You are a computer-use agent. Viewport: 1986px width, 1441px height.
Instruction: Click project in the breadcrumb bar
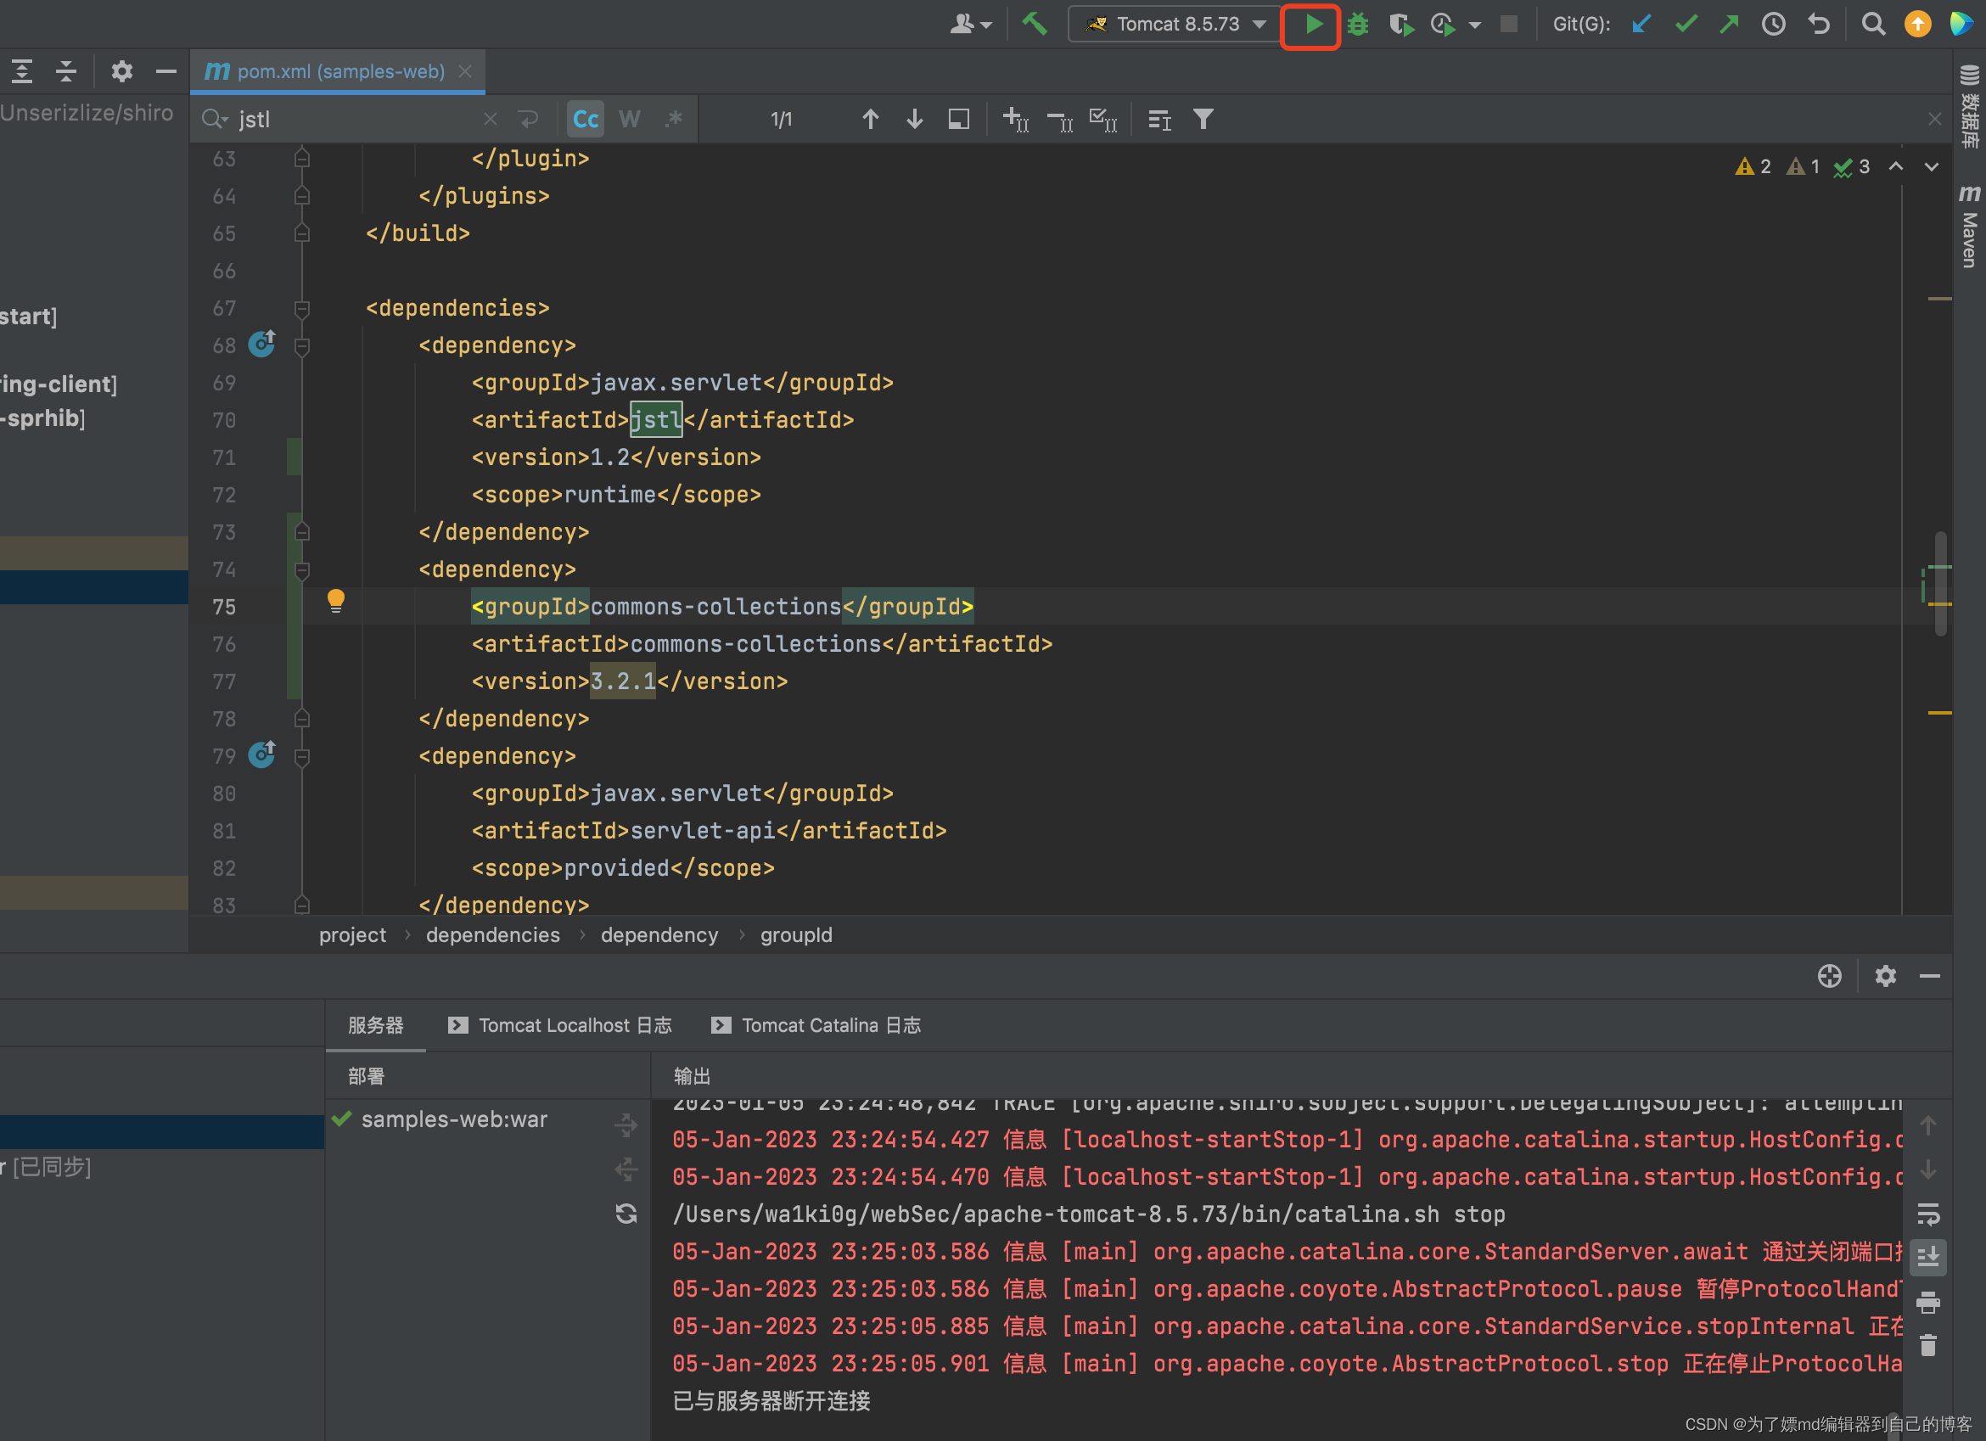pos(353,935)
